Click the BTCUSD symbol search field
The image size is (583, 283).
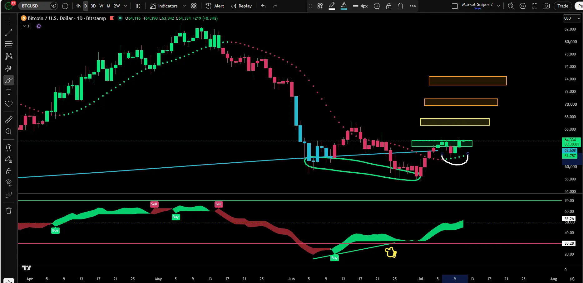pyautogui.click(x=34, y=6)
